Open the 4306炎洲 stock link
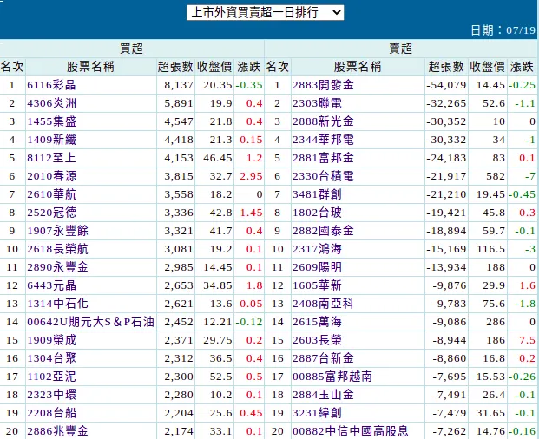The image size is (539, 439). tap(51, 103)
